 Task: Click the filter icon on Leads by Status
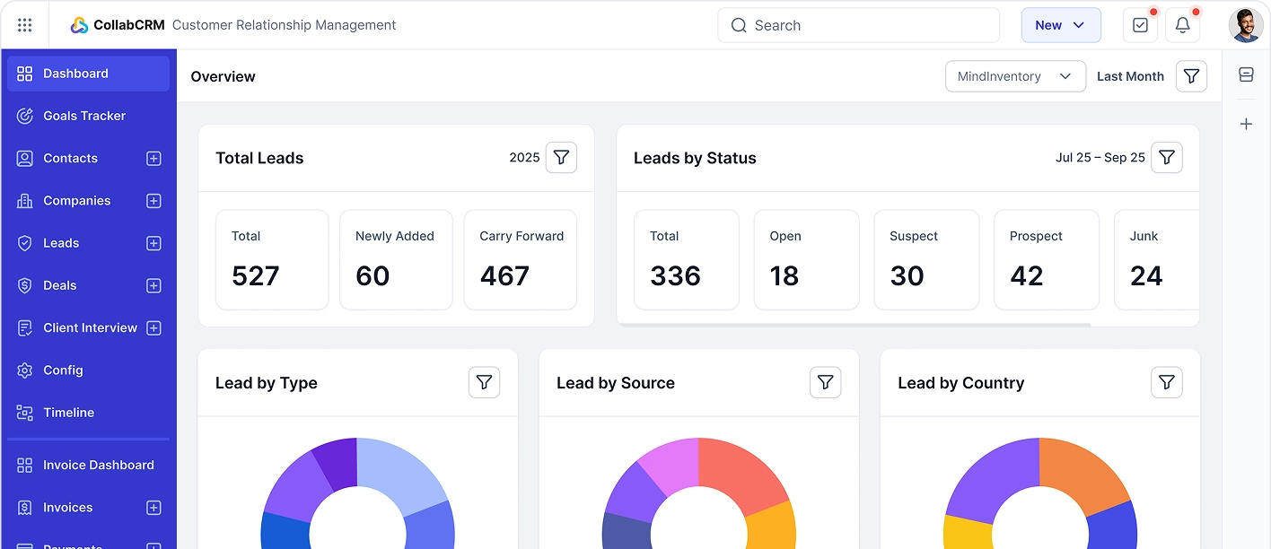point(1167,157)
